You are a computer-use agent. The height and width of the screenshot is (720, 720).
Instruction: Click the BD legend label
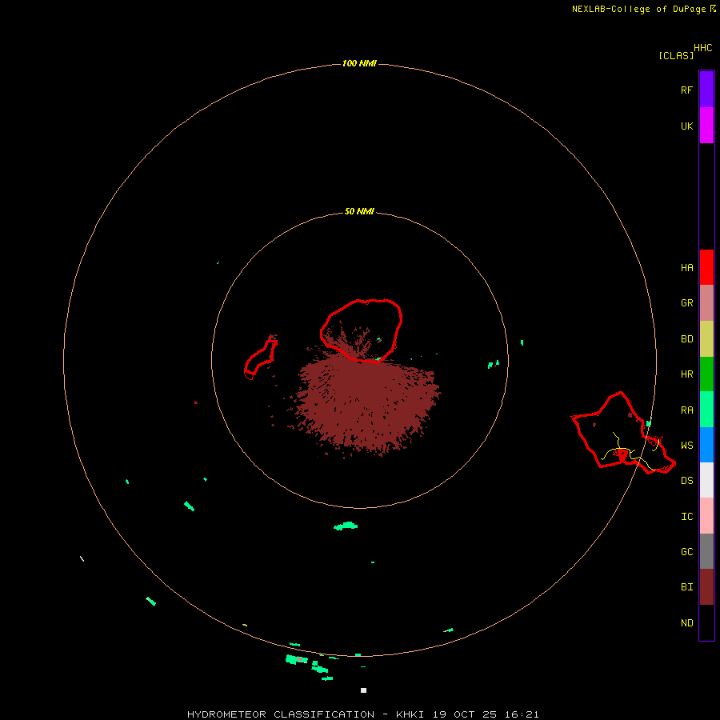(x=686, y=339)
